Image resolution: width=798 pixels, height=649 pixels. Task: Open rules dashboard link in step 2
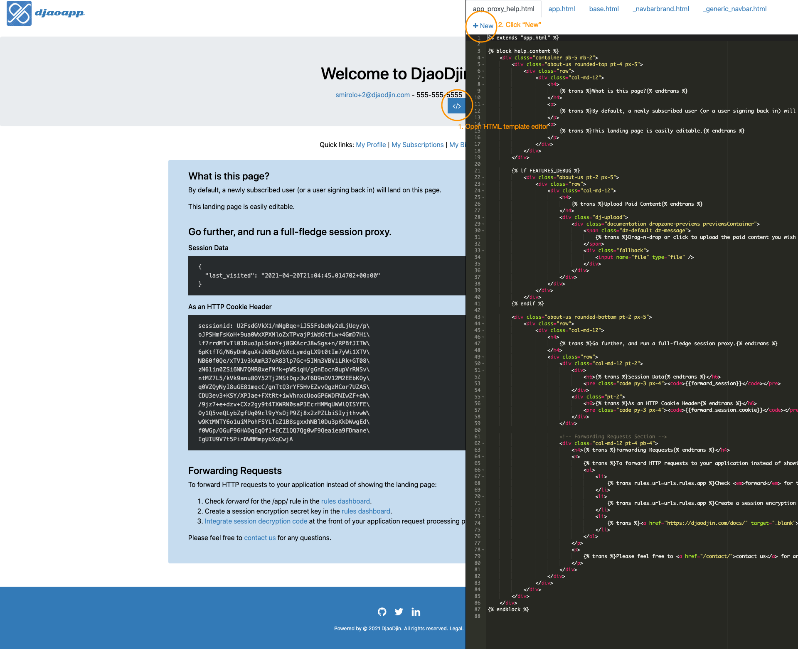click(x=366, y=511)
